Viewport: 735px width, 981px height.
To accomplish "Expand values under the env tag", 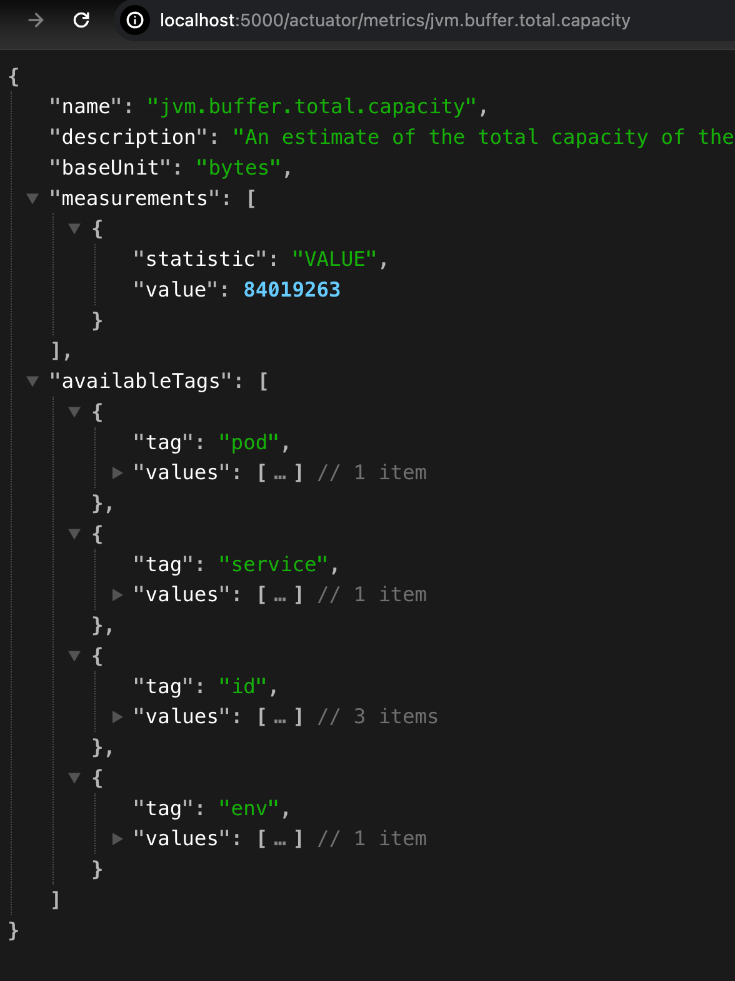I will (x=117, y=839).
